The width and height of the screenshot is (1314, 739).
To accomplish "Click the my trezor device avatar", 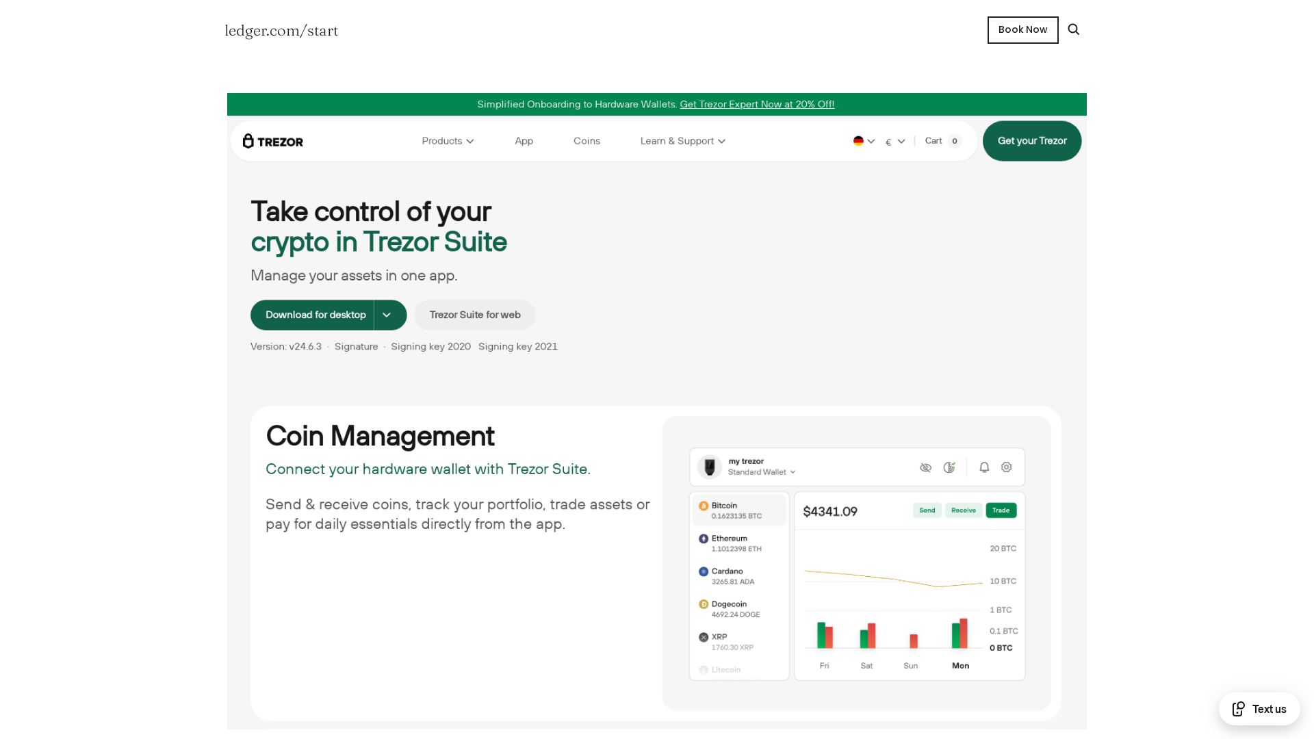I will point(710,467).
